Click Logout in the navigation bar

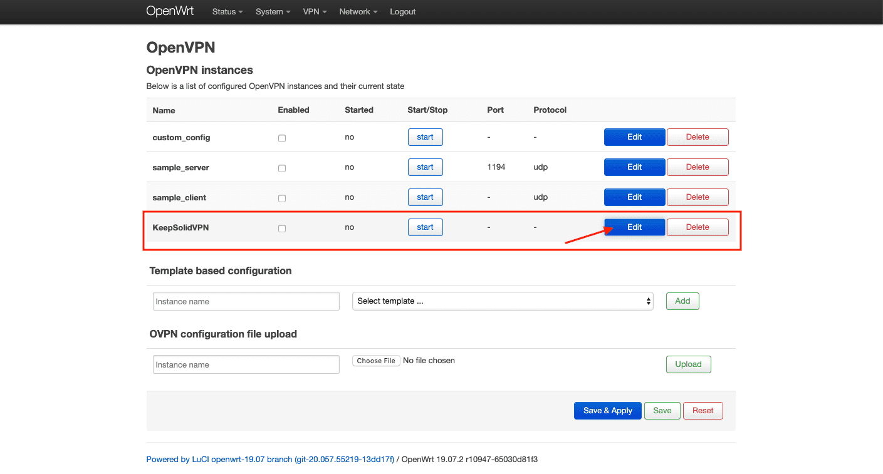[402, 12]
